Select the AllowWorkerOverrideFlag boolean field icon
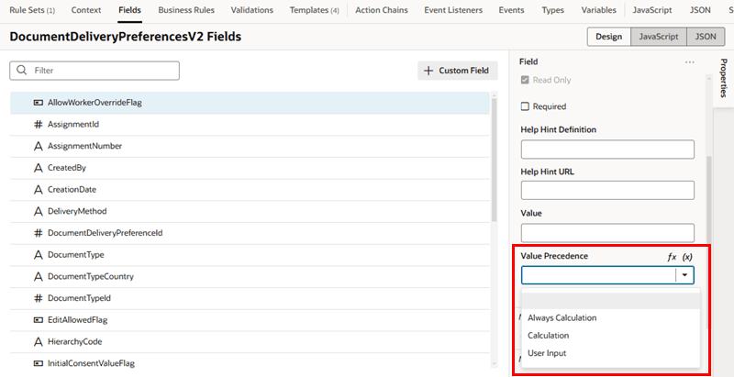Screen dimensions: 734x377 tap(39, 103)
